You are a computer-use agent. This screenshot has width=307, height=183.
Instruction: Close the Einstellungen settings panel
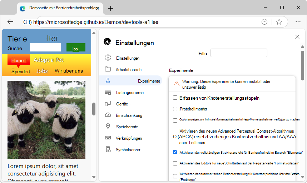point(297,37)
